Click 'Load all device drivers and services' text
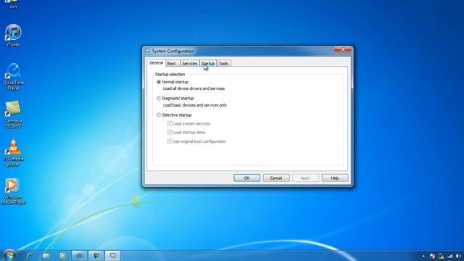This screenshot has width=464, height=261. point(194,88)
